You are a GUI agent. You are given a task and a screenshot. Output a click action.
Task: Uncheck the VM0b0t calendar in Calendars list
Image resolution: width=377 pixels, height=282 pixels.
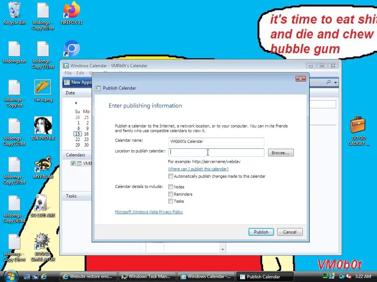[73, 163]
